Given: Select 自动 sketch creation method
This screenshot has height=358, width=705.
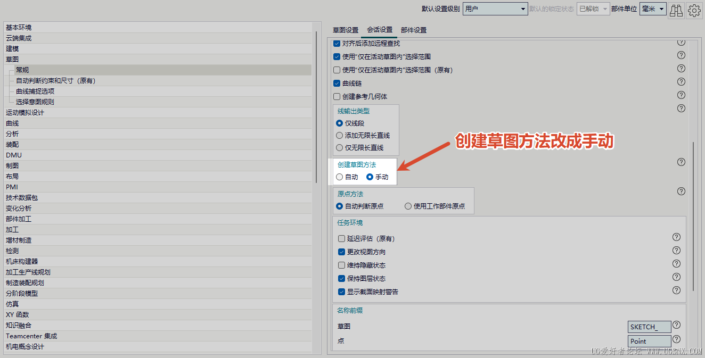Looking at the screenshot, I should point(339,177).
